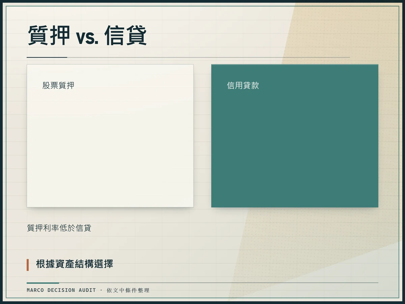The height and width of the screenshot is (304, 405).
Task: Click footer text MARCO DECISION AUDIT
Action: [61, 290]
